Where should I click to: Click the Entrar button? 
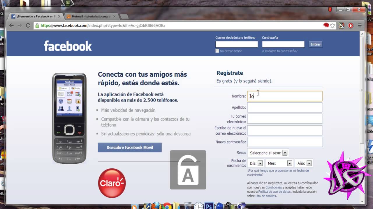click(x=315, y=44)
